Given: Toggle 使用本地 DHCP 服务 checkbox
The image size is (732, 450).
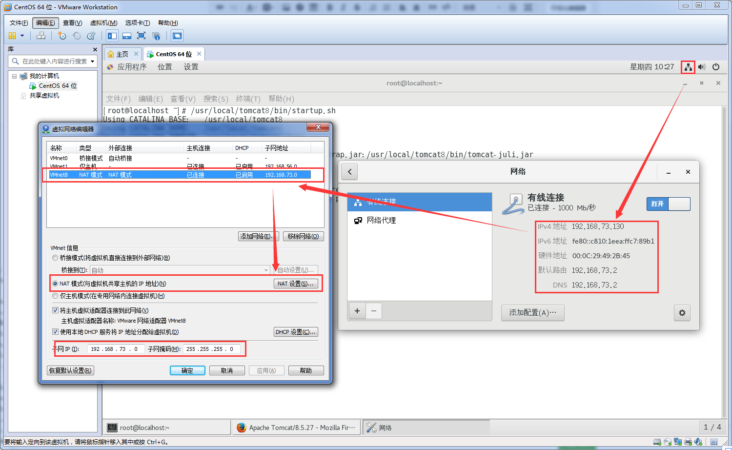Looking at the screenshot, I should click(x=55, y=332).
